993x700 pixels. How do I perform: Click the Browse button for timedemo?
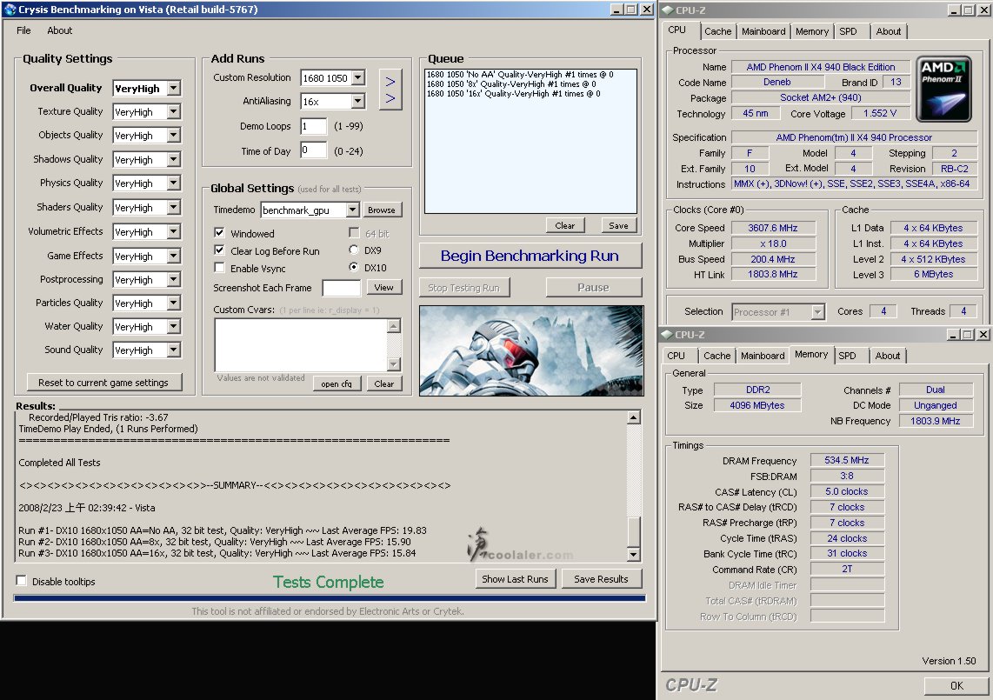381,210
